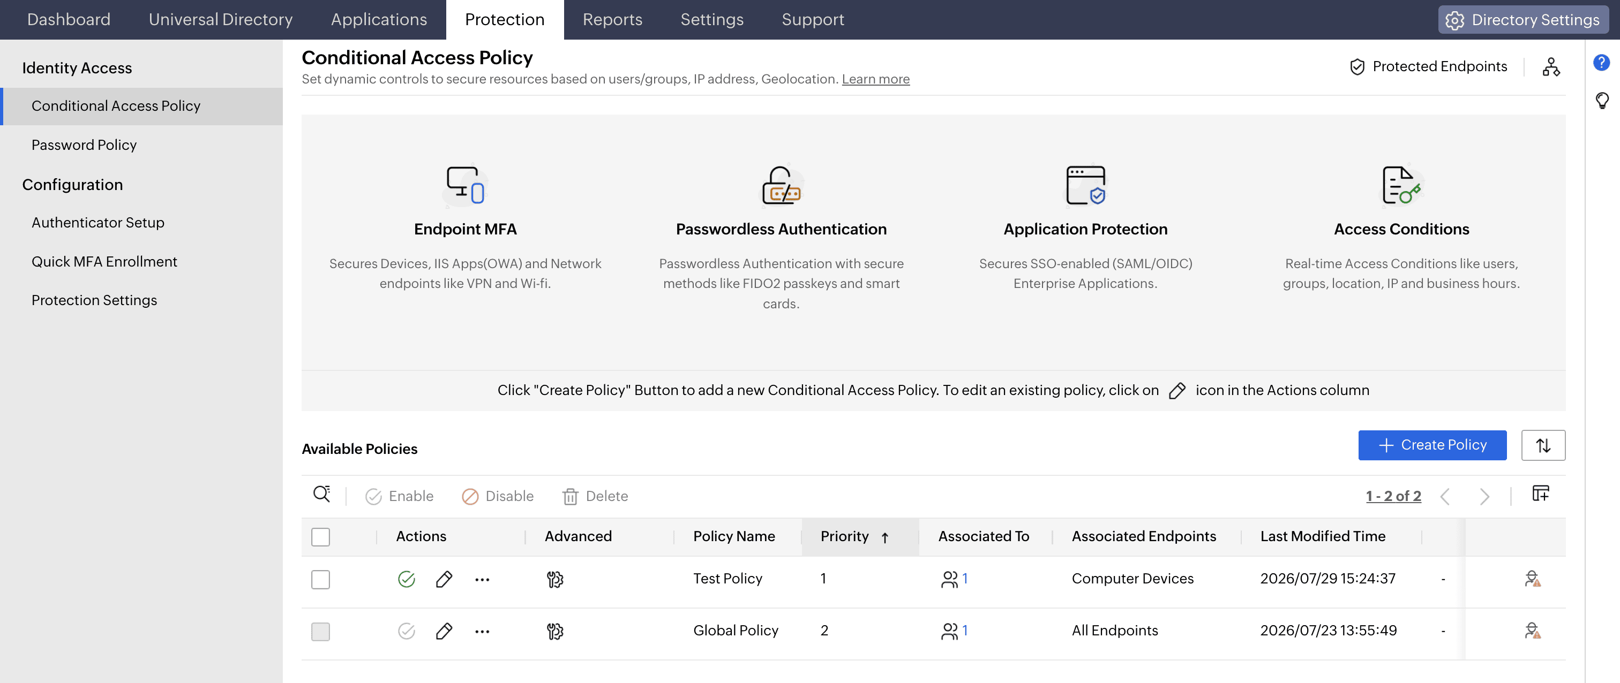Click the Advanced column header
The image size is (1620, 683).
[x=578, y=536]
